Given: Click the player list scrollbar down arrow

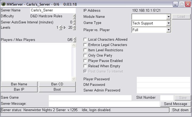Looking at the screenshot, I should pyautogui.click(x=74, y=79).
